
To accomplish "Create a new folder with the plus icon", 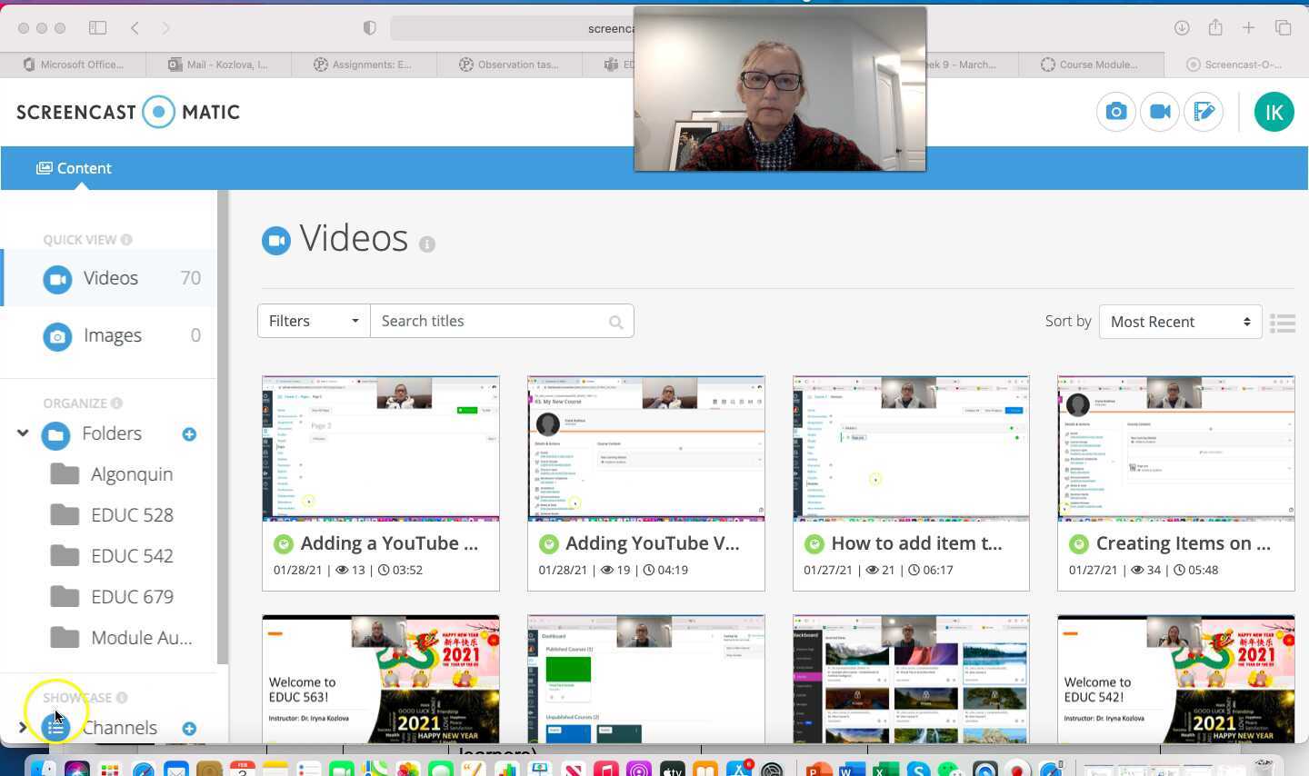I will (x=189, y=434).
